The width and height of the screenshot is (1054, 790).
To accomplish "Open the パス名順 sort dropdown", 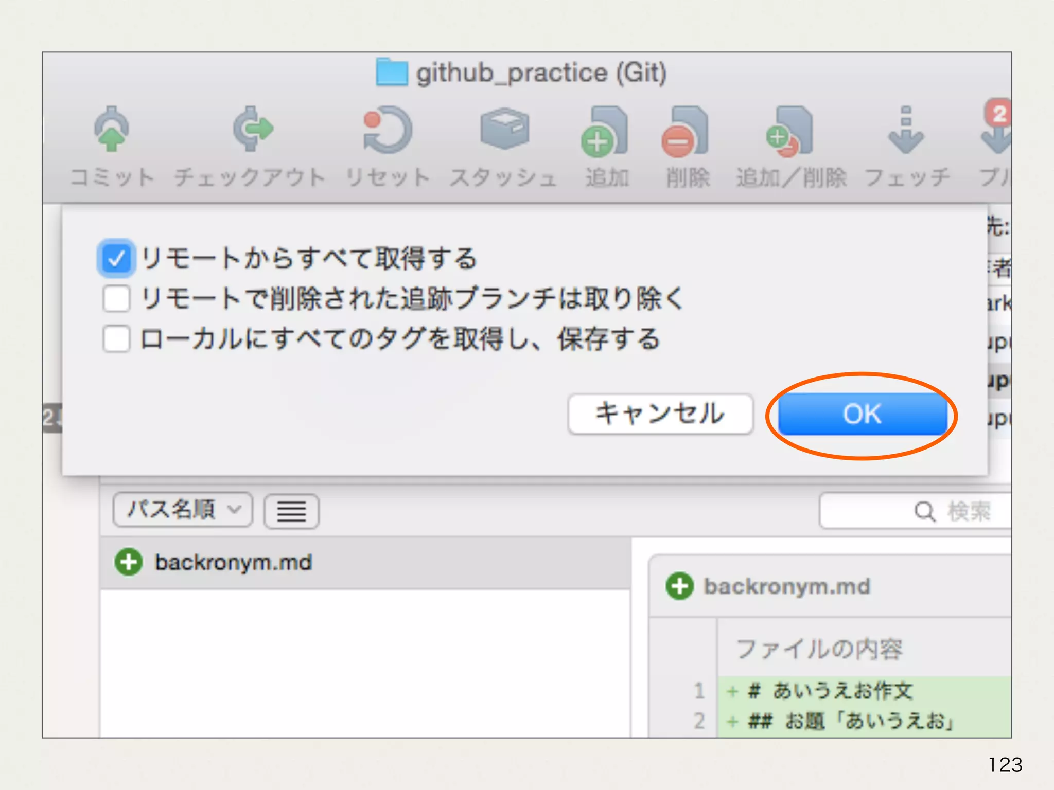I will point(183,510).
